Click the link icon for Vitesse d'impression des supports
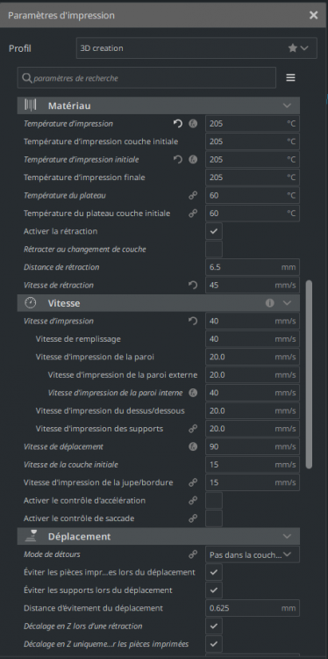Screen dimensions: 328x659 [193, 429]
